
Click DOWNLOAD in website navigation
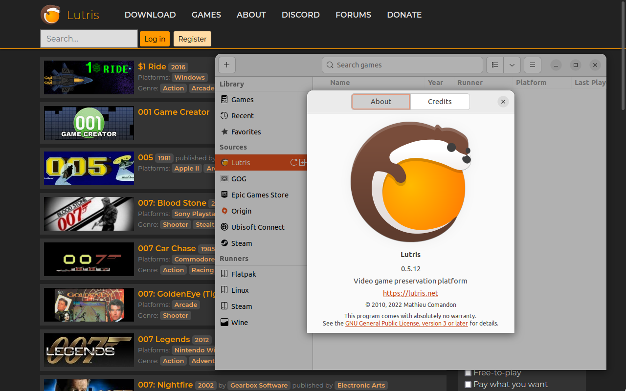150,15
